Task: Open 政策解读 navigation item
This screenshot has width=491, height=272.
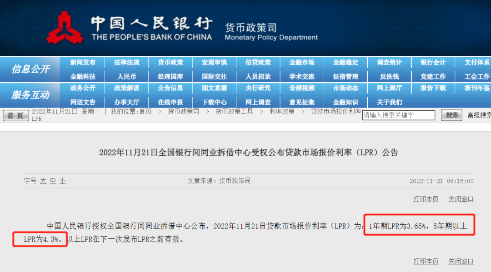Action: click(126, 88)
